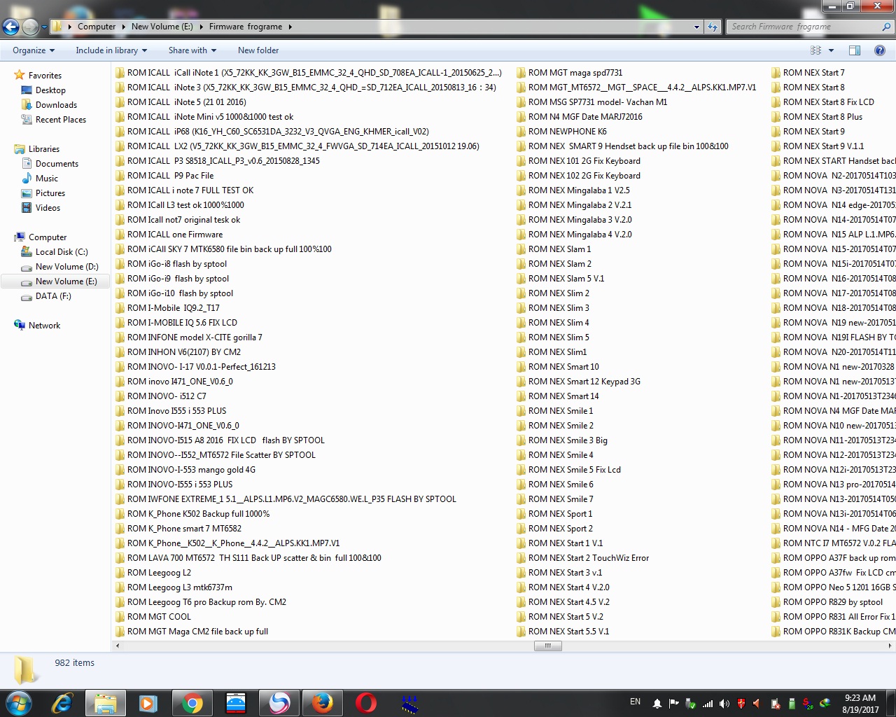The image size is (896, 717).
Task: Open the Organize menu
Action: 34,50
